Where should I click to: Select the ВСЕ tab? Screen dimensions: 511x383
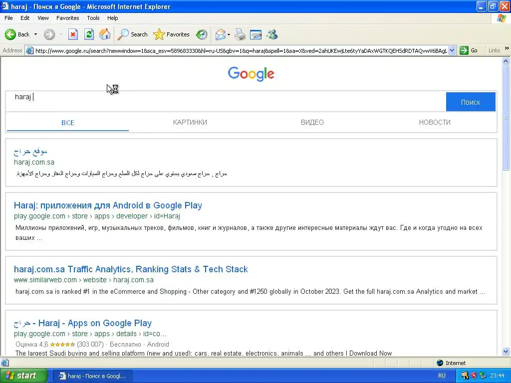[x=68, y=123]
